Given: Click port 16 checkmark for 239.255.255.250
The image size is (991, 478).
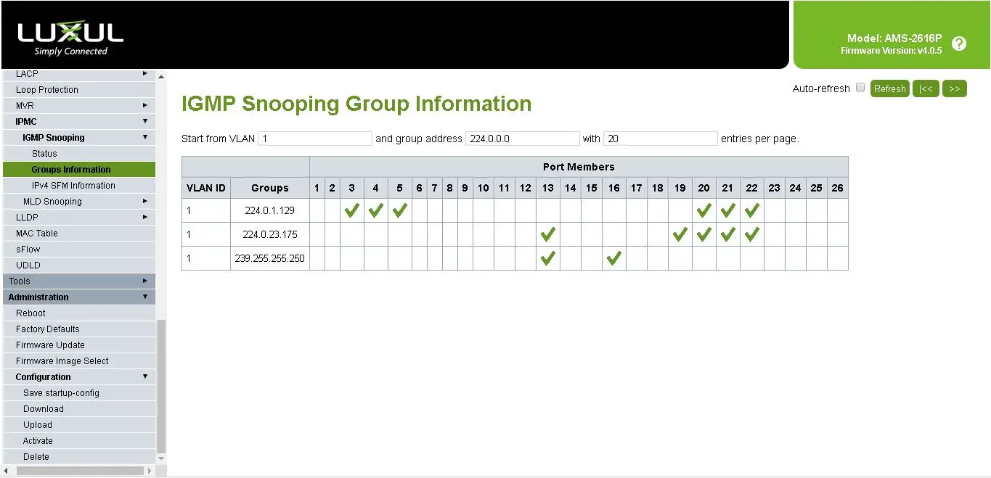Looking at the screenshot, I should click(x=614, y=257).
